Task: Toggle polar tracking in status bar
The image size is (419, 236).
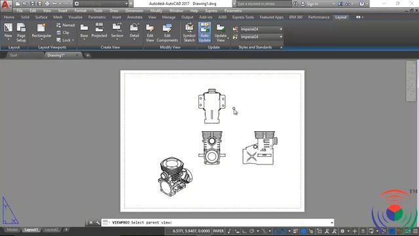Action: 251,231
